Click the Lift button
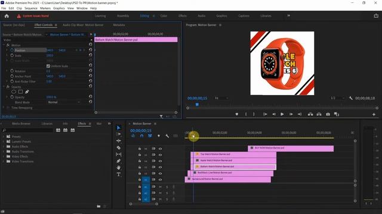 310,114
